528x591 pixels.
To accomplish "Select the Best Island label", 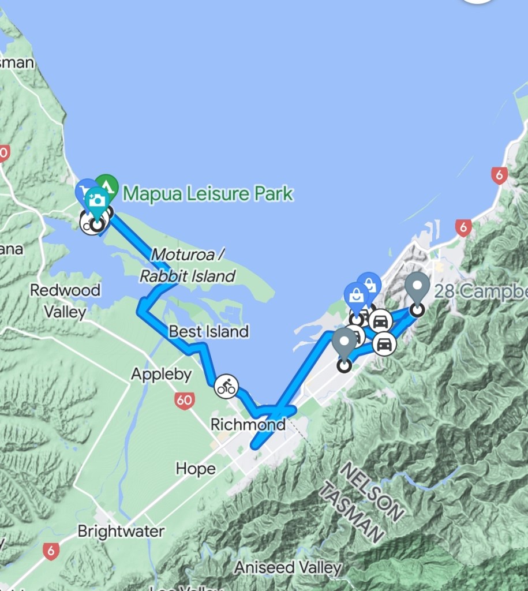I will pyautogui.click(x=209, y=332).
